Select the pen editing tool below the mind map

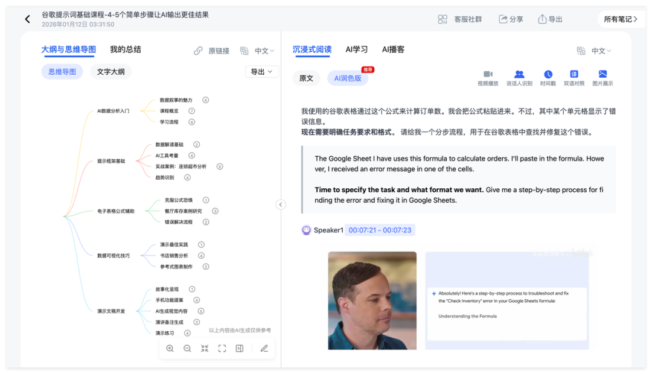click(x=264, y=348)
